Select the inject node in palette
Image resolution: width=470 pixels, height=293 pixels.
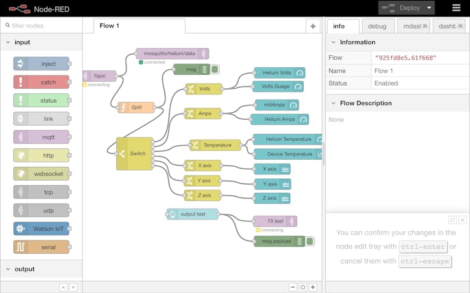[41, 64]
